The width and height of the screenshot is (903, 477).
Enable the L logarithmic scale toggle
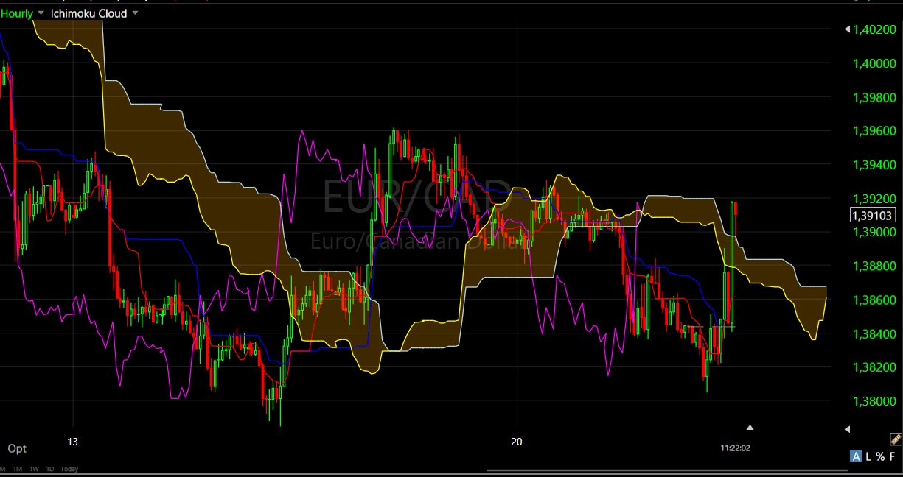[x=868, y=456]
